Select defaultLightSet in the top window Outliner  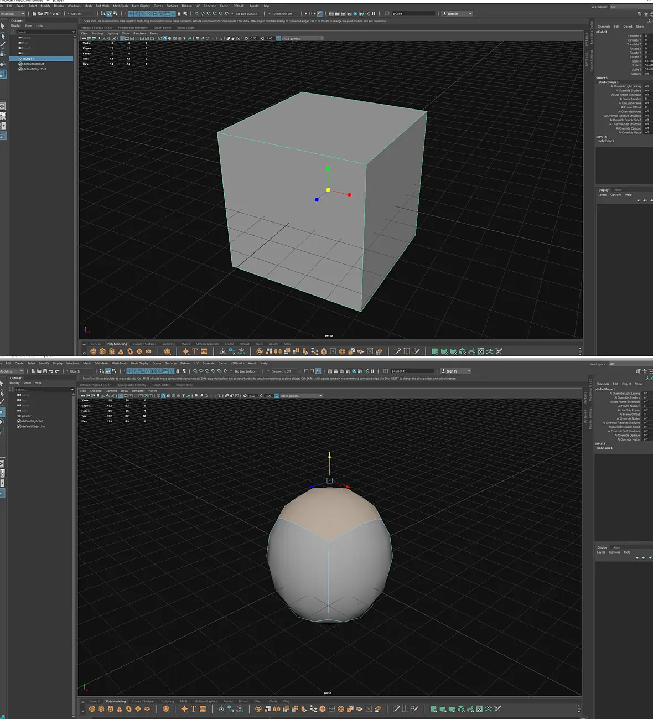(x=34, y=64)
